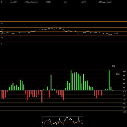
Task: Click the -16 label in mini chart
Action: pyautogui.click(x=82, y=123)
